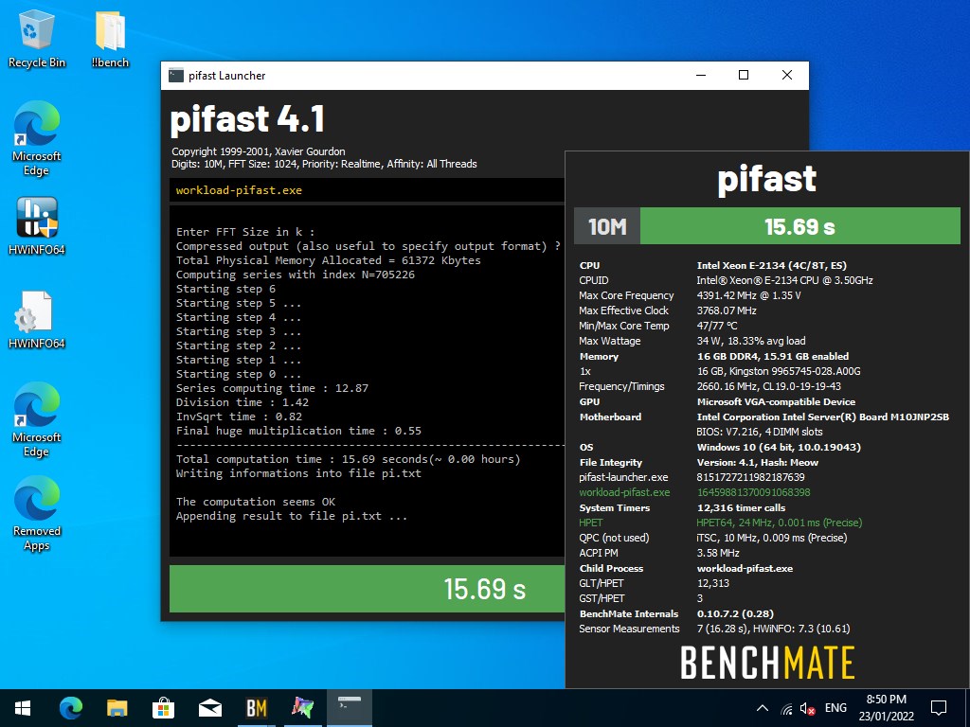Click the Copyright Xavier Gourdon line

click(x=258, y=151)
